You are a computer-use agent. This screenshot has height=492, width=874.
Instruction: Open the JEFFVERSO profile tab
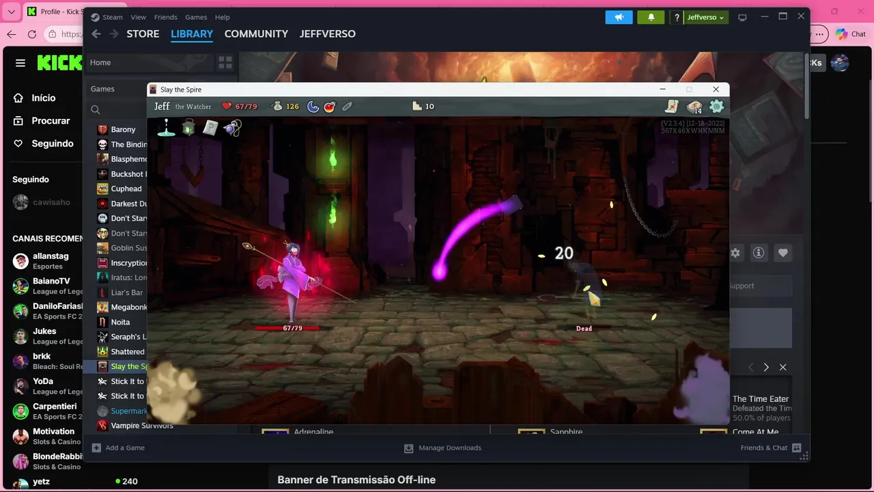327,33
